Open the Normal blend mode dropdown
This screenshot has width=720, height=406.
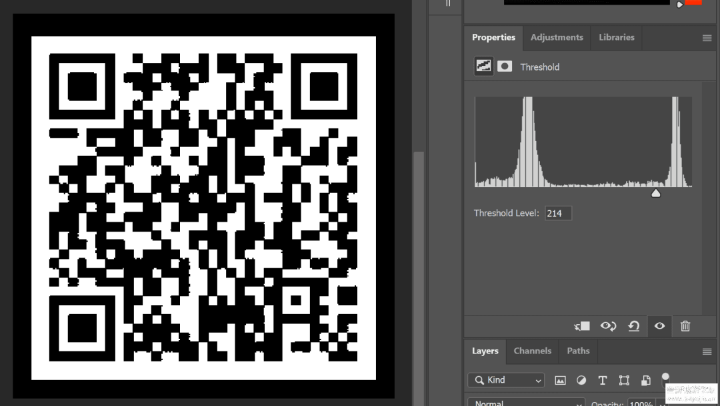tap(526, 402)
